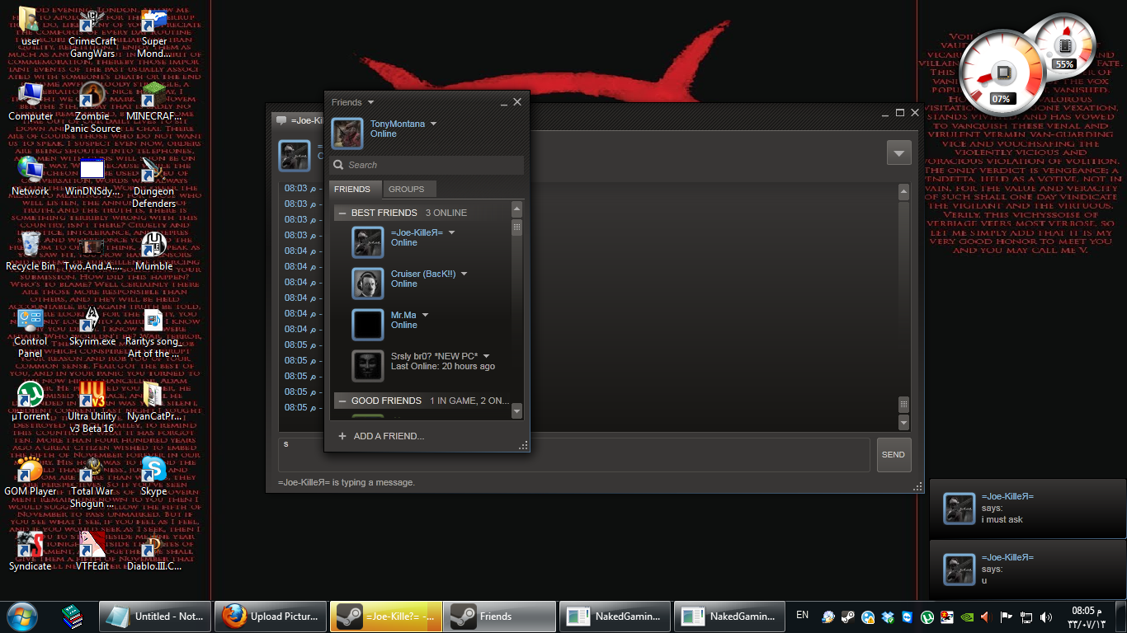
Task: Click the magnifier icon in Friends search
Action: [x=338, y=165]
